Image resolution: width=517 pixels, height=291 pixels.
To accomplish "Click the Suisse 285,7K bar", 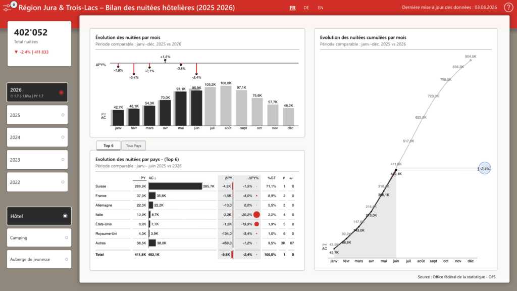I will [175, 186].
